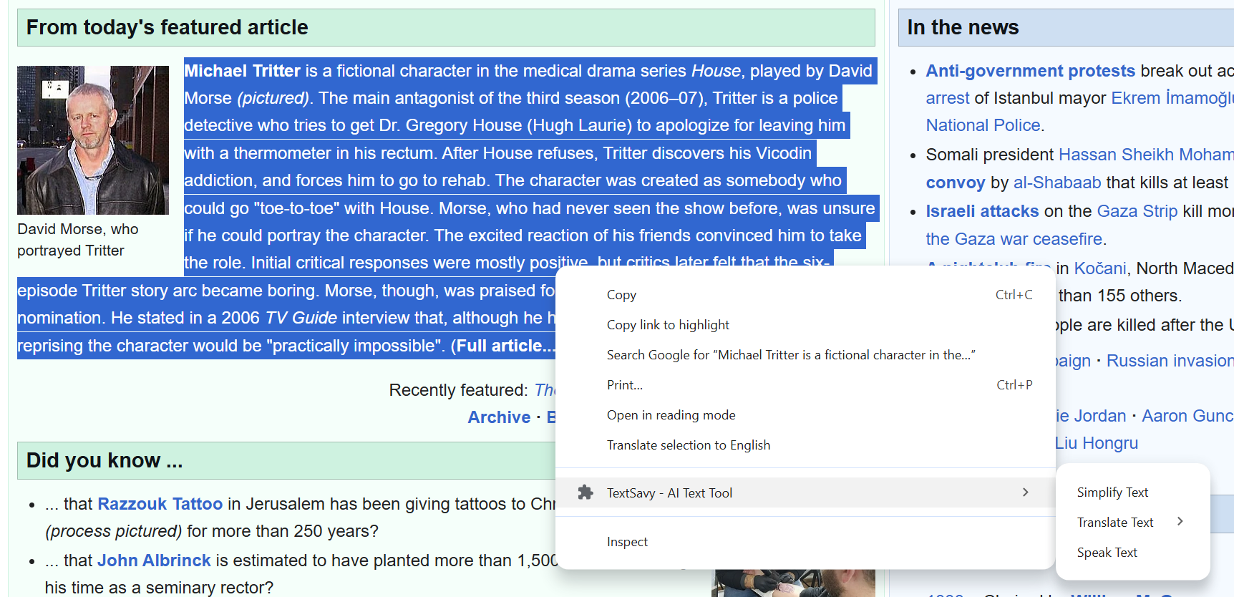
Task: Open the Razzouk Tattoo link
Action: coord(160,504)
